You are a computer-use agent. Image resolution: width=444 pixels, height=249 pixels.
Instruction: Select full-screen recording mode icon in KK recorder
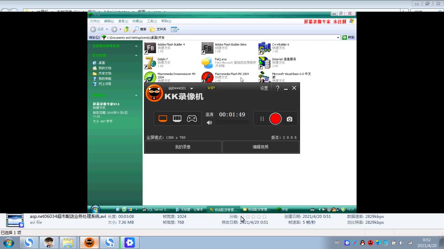163,119
